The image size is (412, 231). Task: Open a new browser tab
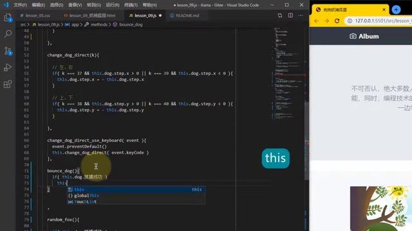point(396,10)
